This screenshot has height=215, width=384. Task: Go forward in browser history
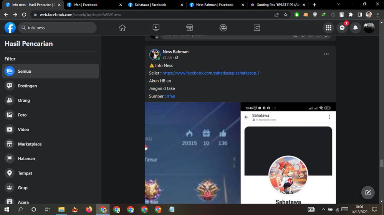tap(15, 15)
